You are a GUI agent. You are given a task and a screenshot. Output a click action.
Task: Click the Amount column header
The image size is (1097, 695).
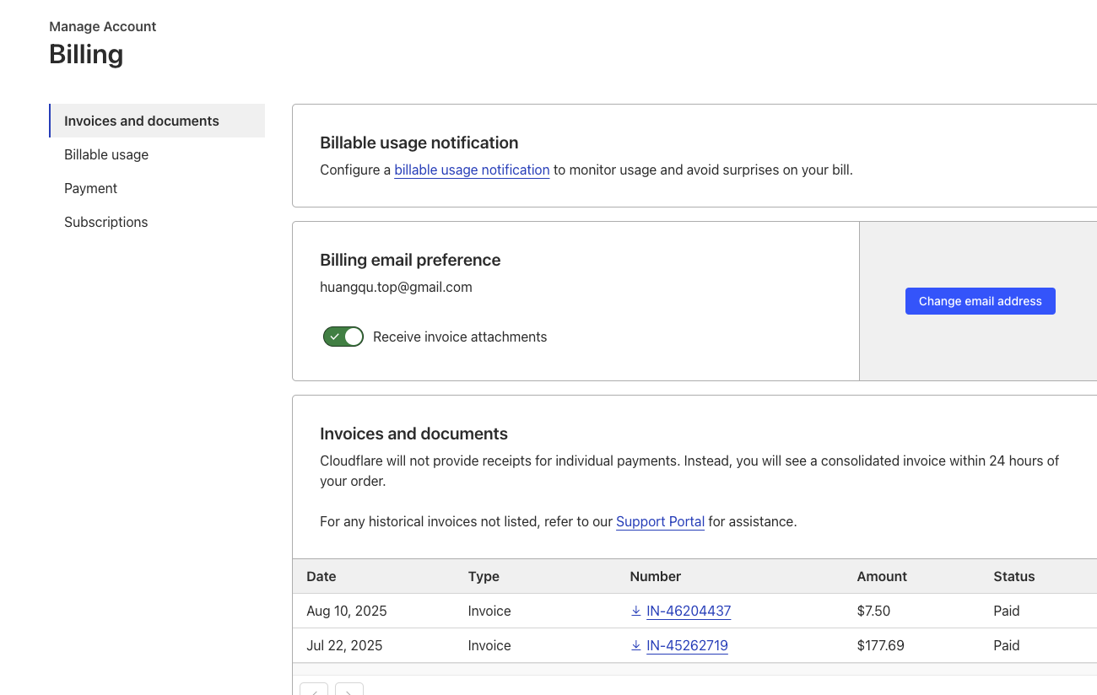click(x=882, y=576)
